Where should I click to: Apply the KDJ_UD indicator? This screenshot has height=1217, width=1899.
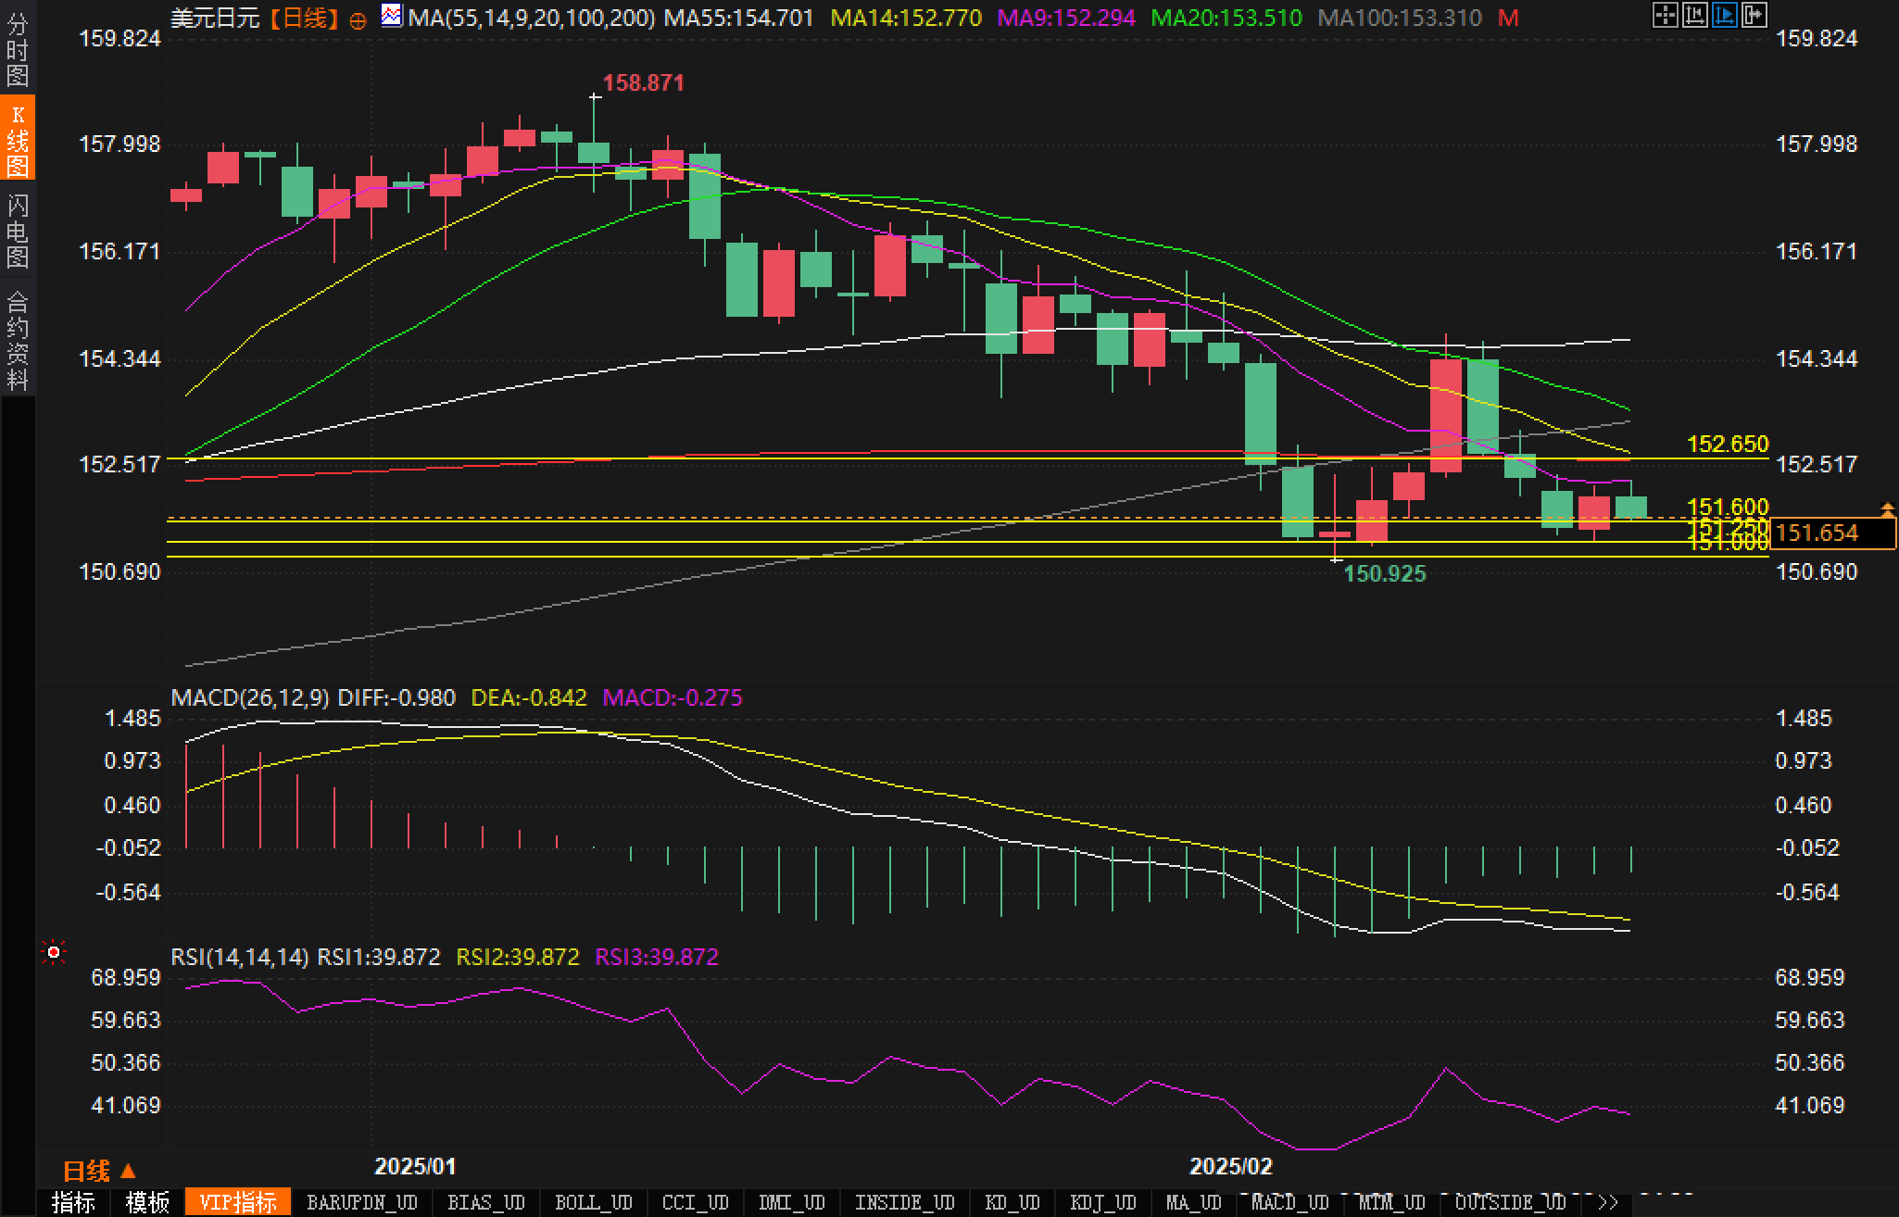click(1103, 1202)
